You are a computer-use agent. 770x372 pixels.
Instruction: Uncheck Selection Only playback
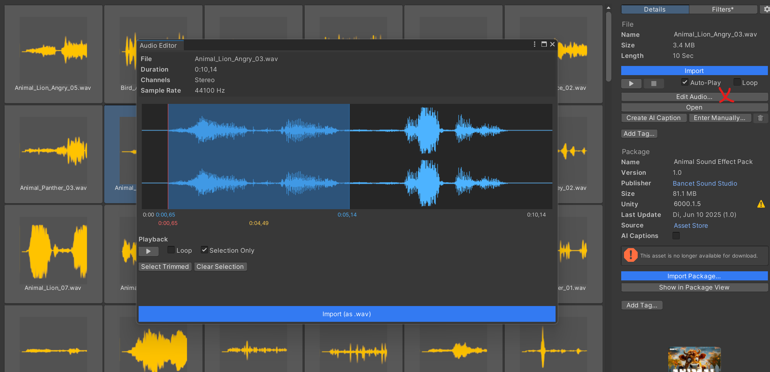coord(204,250)
